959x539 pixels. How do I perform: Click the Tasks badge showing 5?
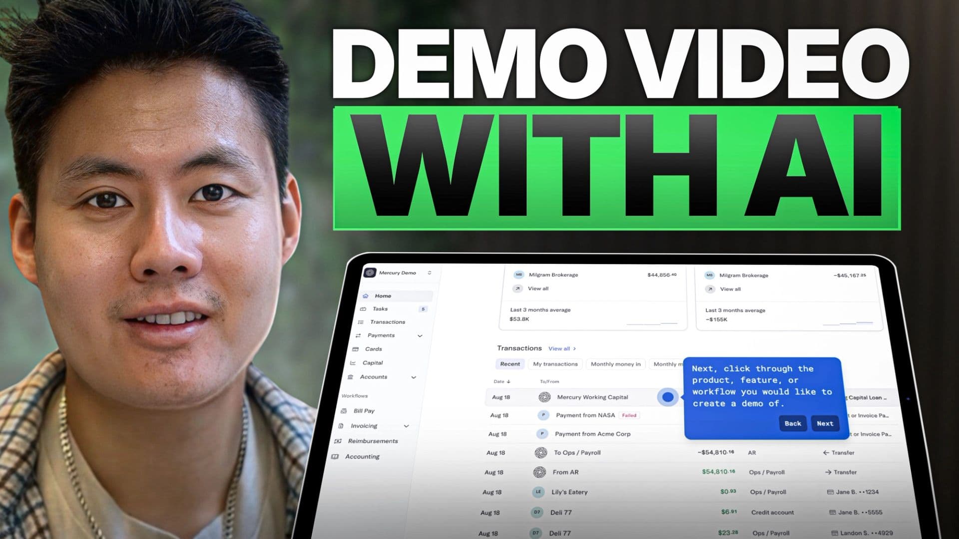click(423, 309)
